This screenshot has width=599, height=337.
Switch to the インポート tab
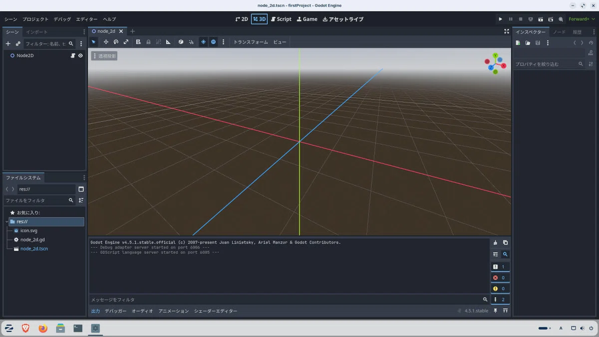37,32
